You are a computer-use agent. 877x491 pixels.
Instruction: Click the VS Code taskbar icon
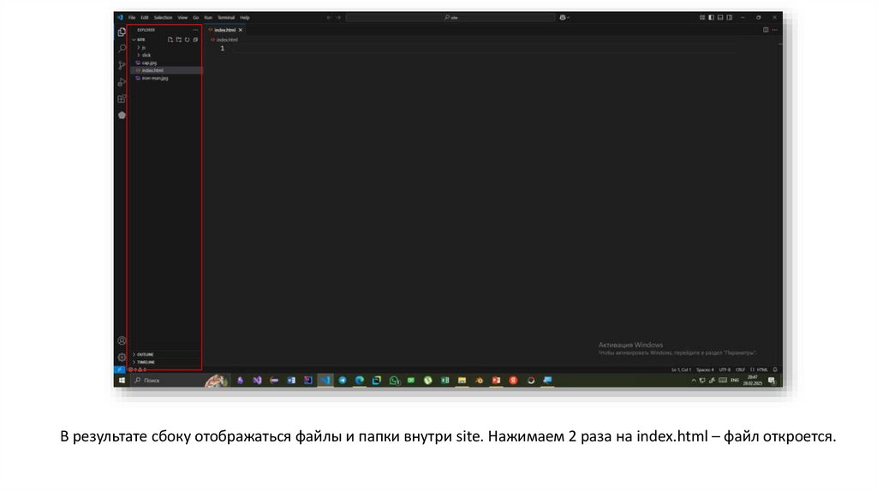click(x=325, y=381)
